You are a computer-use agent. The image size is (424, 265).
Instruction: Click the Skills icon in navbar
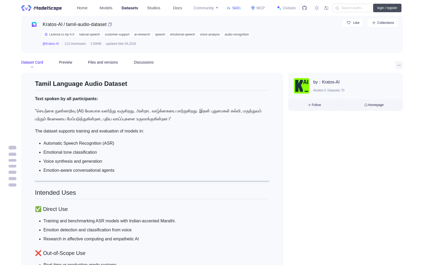tap(229, 8)
